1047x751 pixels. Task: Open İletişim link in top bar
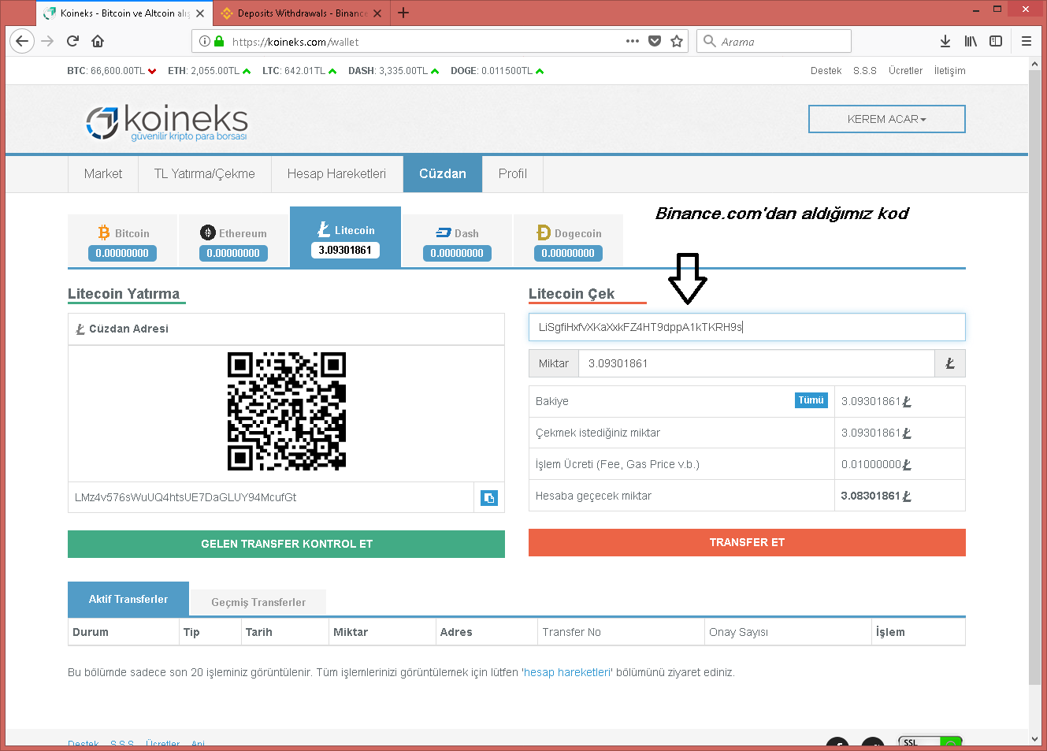[x=949, y=71]
